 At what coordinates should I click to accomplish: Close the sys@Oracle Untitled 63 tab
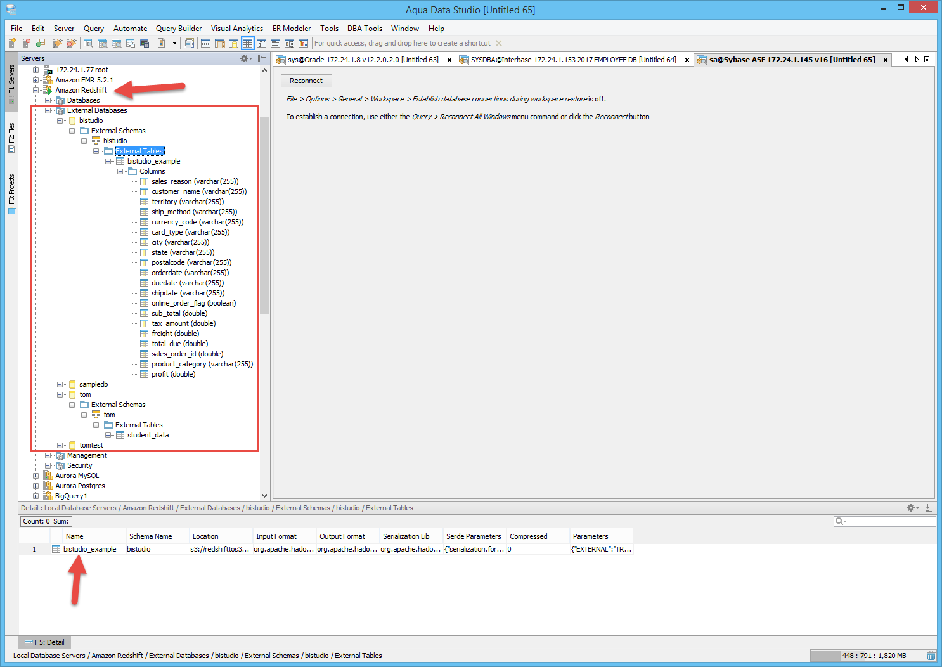[x=449, y=60]
